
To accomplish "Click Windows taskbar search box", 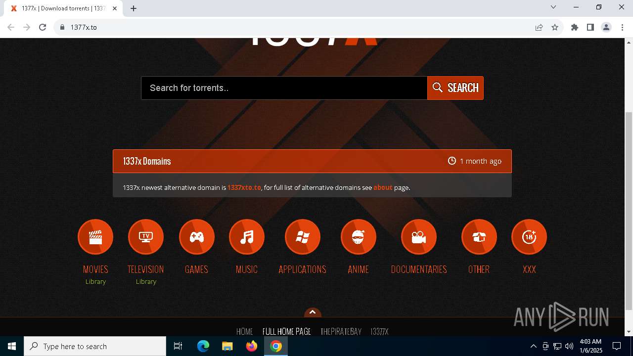I will [x=95, y=346].
